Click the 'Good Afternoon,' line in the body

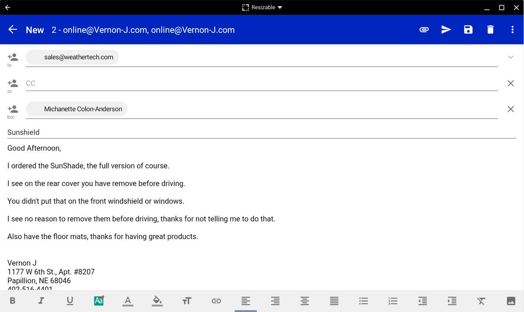pos(34,148)
